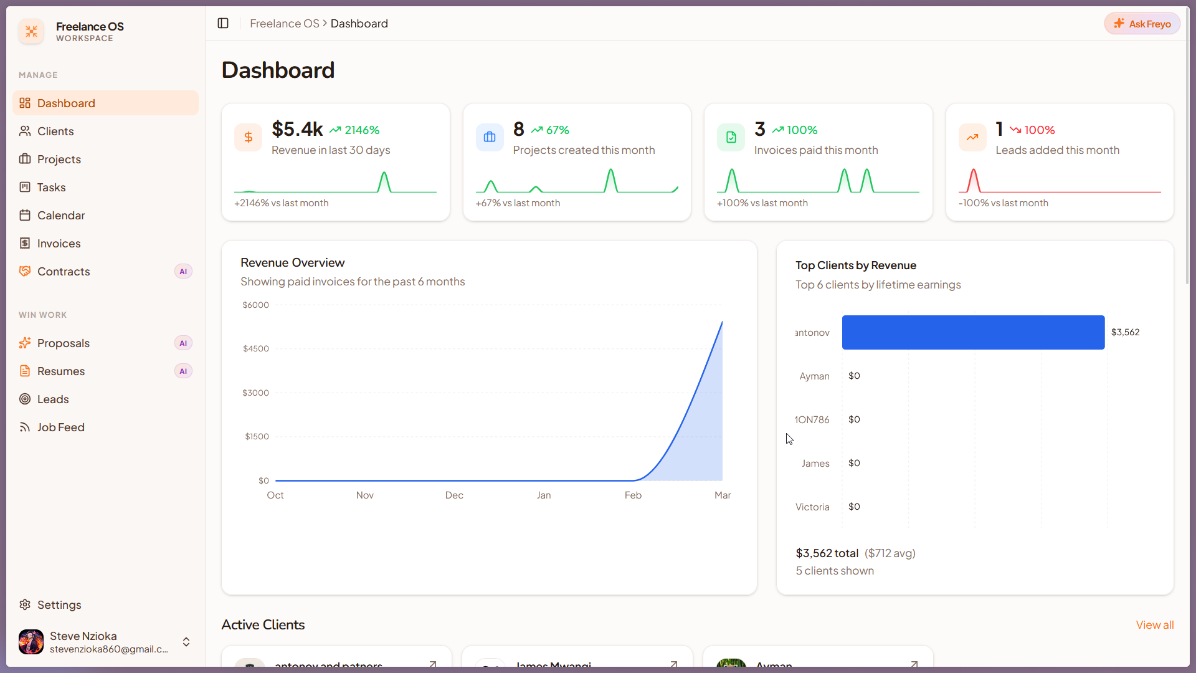
Task: Expand the user account switcher chevron
Action: pos(186,642)
